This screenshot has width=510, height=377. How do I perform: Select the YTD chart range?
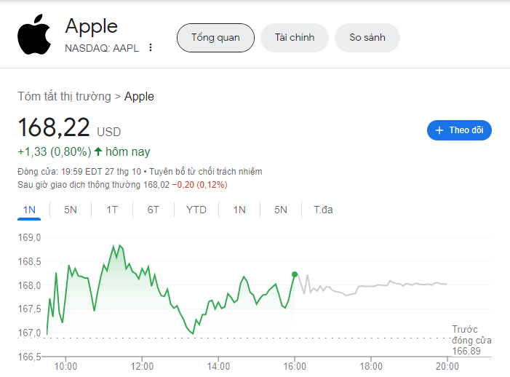coord(196,210)
